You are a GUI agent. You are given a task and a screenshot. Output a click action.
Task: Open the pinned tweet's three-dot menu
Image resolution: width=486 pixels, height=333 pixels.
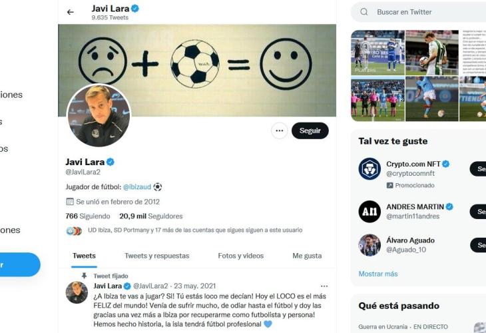click(324, 286)
